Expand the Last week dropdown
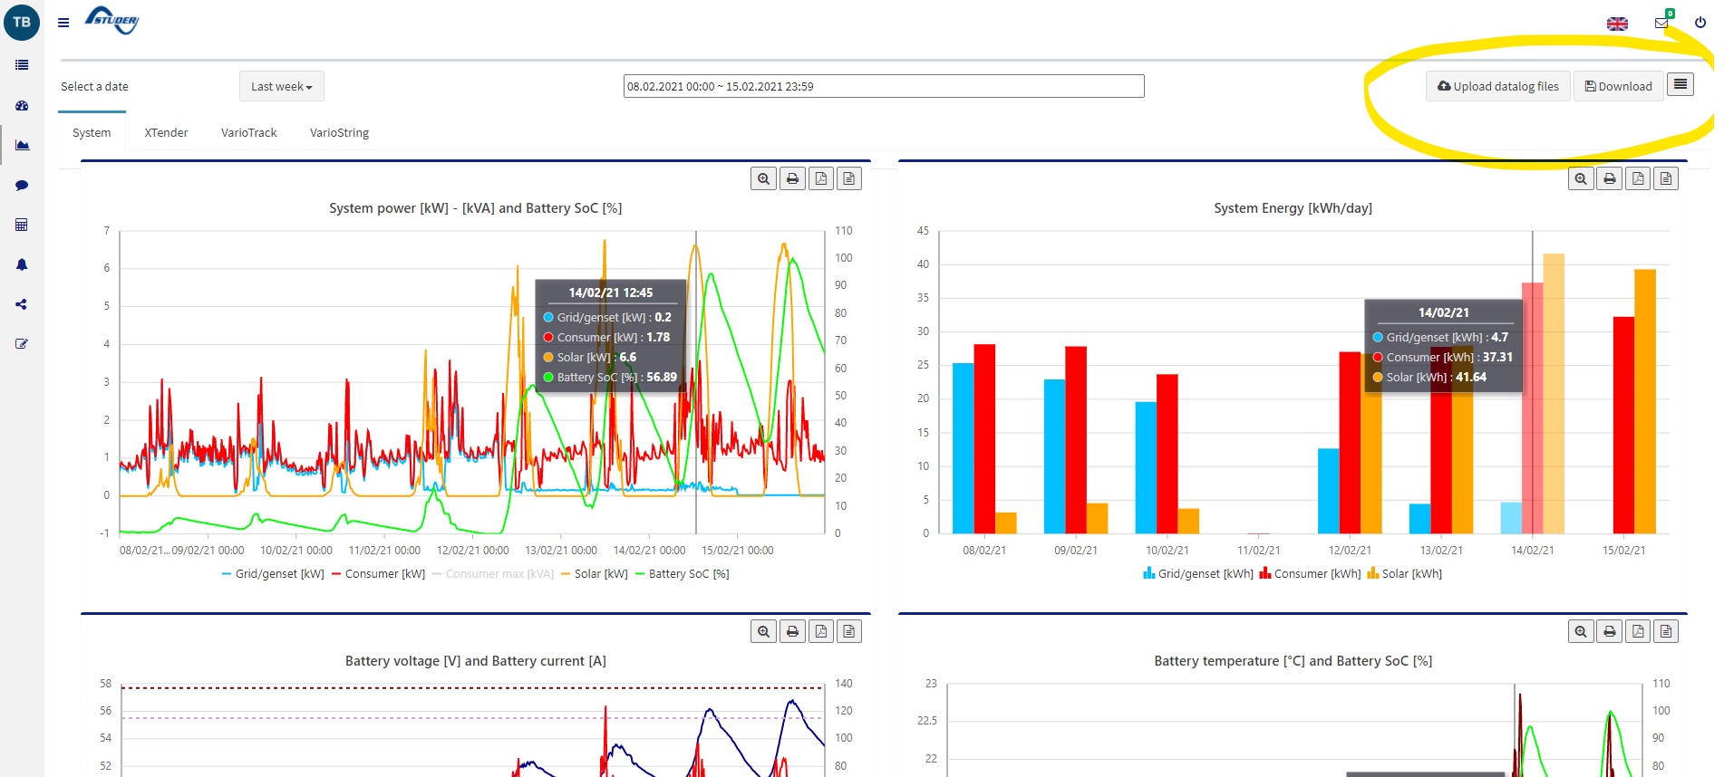This screenshot has width=1724, height=777. [x=281, y=87]
